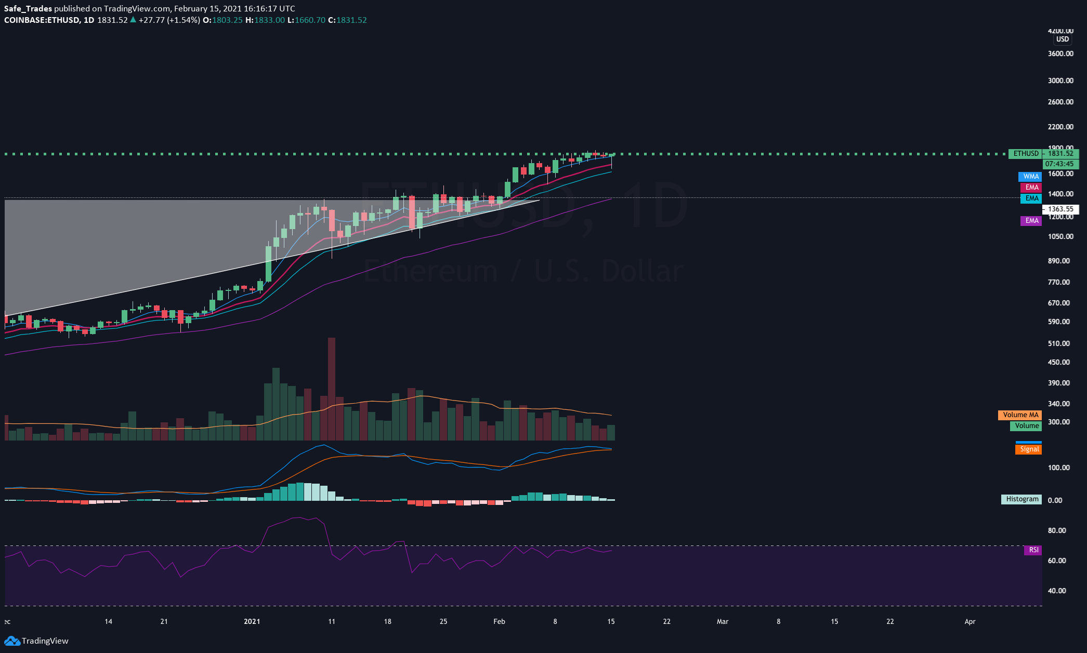This screenshot has height=653, width=1087.
Task: Click the COINBASE:ETHUSD symbol title
Action: point(42,20)
